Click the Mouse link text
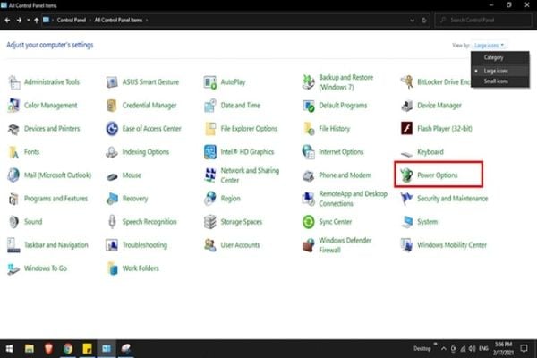This screenshot has width=537, height=358. (x=132, y=175)
